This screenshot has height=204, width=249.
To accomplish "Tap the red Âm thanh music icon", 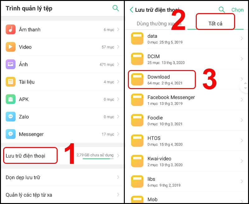I will [x=11, y=30].
